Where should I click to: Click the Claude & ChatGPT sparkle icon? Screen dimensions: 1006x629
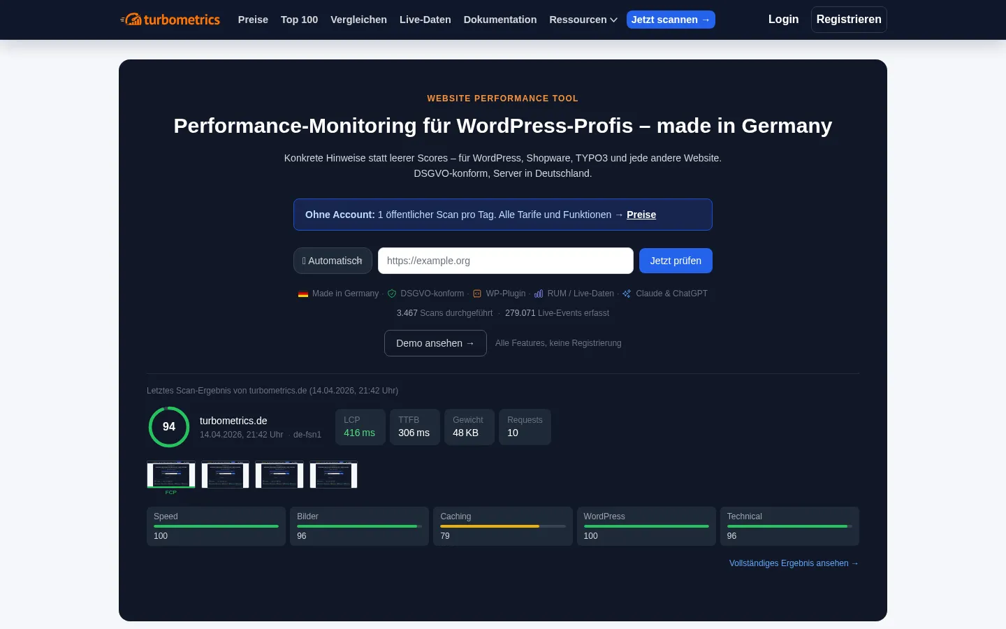[627, 294]
